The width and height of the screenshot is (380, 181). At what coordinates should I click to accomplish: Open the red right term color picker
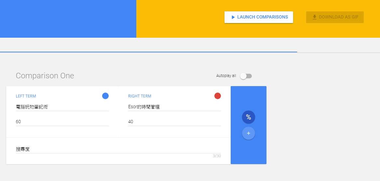pyautogui.click(x=218, y=96)
